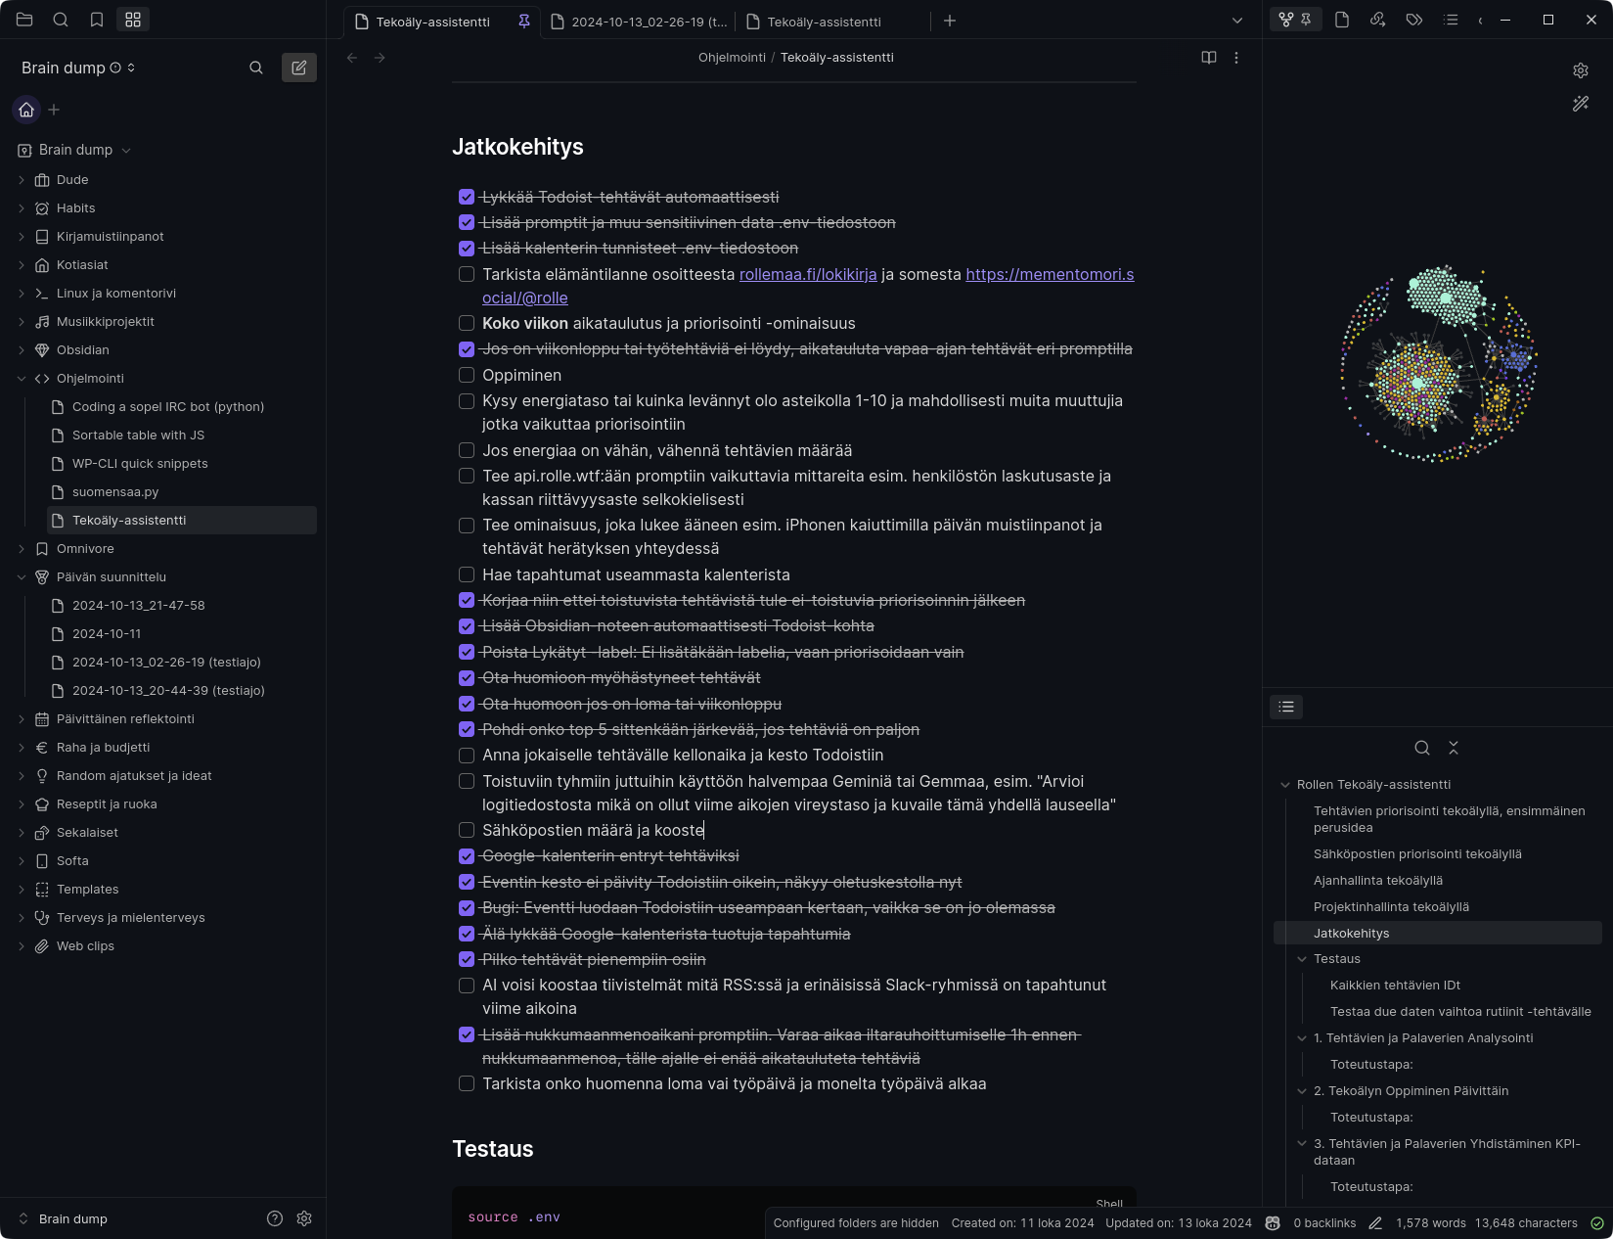The image size is (1613, 1239).
Task: Click the outline list icon in right panel
Action: (x=1286, y=707)
